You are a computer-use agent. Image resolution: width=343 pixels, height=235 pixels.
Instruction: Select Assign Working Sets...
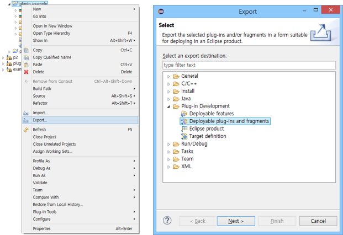[x=80, y=151]
